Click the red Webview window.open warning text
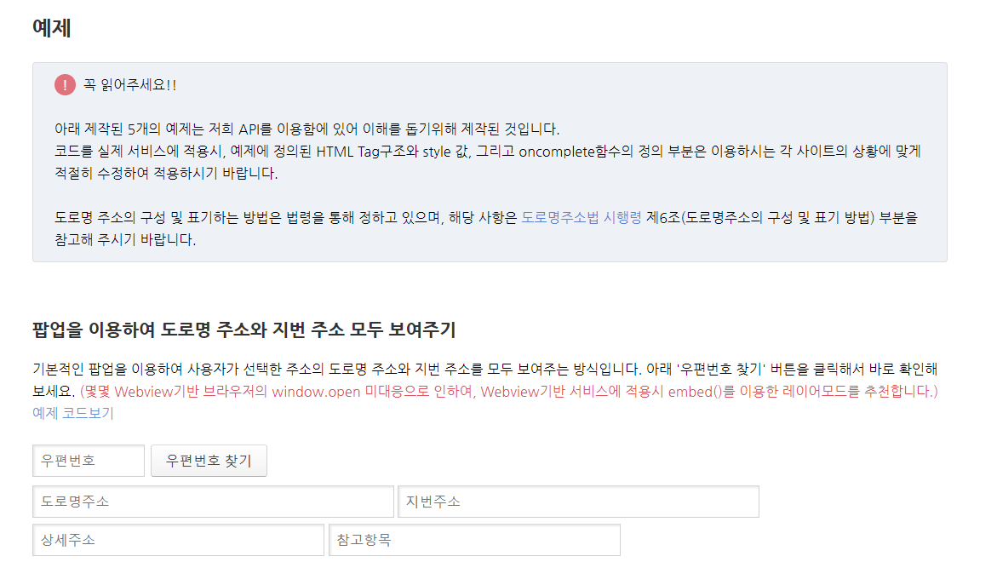Image resolution: width=997 pixels, height=585 pixels. tap(508, 391)
